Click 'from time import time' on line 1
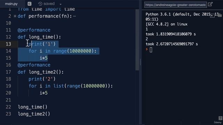Viewport: 223px width, 125px height. point(46,9)
